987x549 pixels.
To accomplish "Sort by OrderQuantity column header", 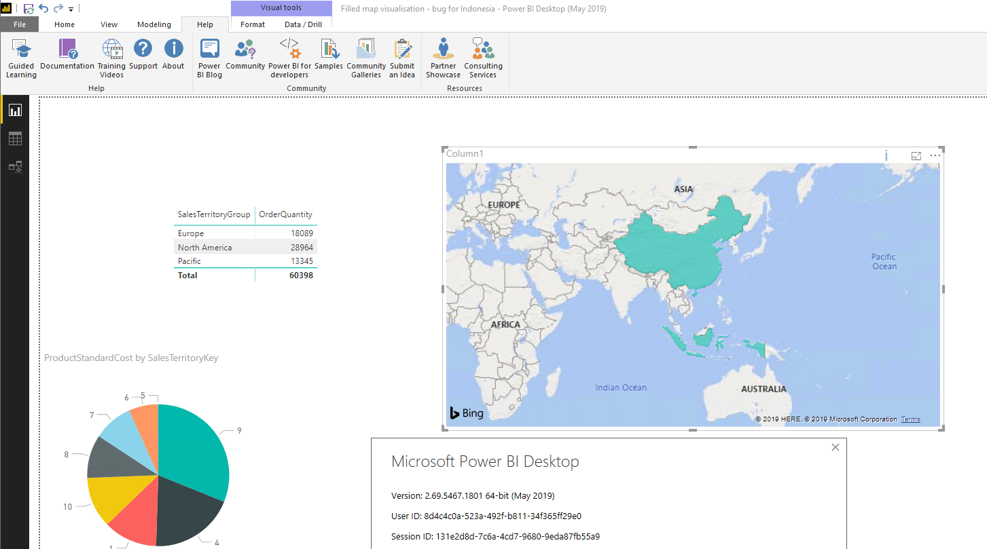I will point(286,214).
